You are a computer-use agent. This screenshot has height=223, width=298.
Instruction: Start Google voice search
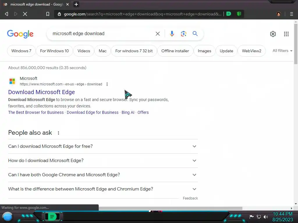point(172,34)
